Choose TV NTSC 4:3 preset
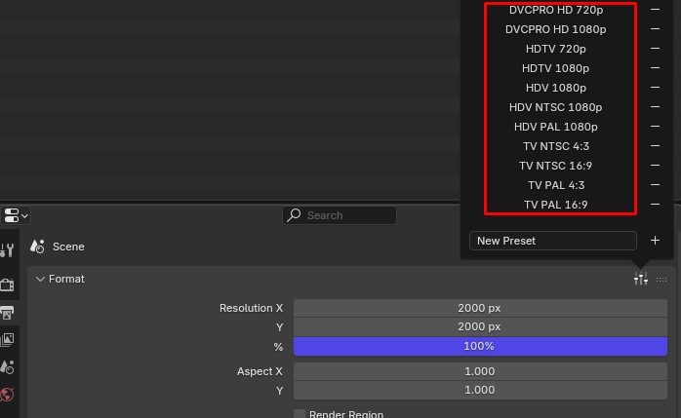 pos(556,146)
